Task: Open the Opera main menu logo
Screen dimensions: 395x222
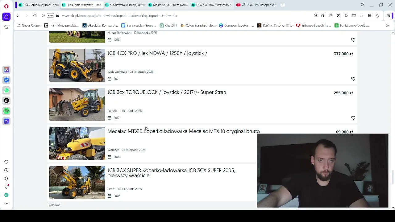Action: [x=6, y=6]
